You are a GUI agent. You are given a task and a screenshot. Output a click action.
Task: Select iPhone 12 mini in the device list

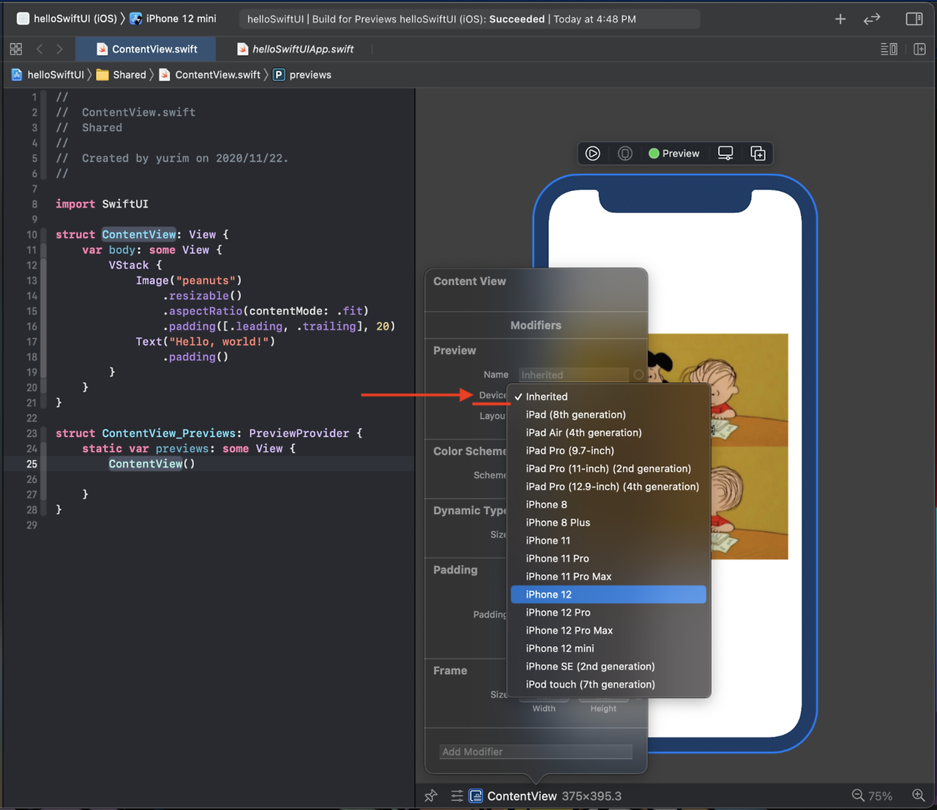coord(608,648)
